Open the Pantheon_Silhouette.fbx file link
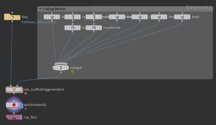Image resolution: width=216 pixels, height=125 pixels. pyautogui.click(x=39, y=22)
